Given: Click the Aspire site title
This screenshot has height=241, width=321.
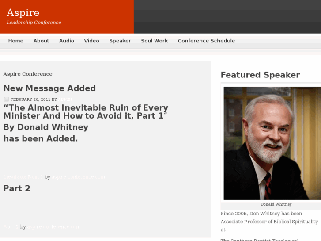Looking at the screenshot, I should (23, 13).
